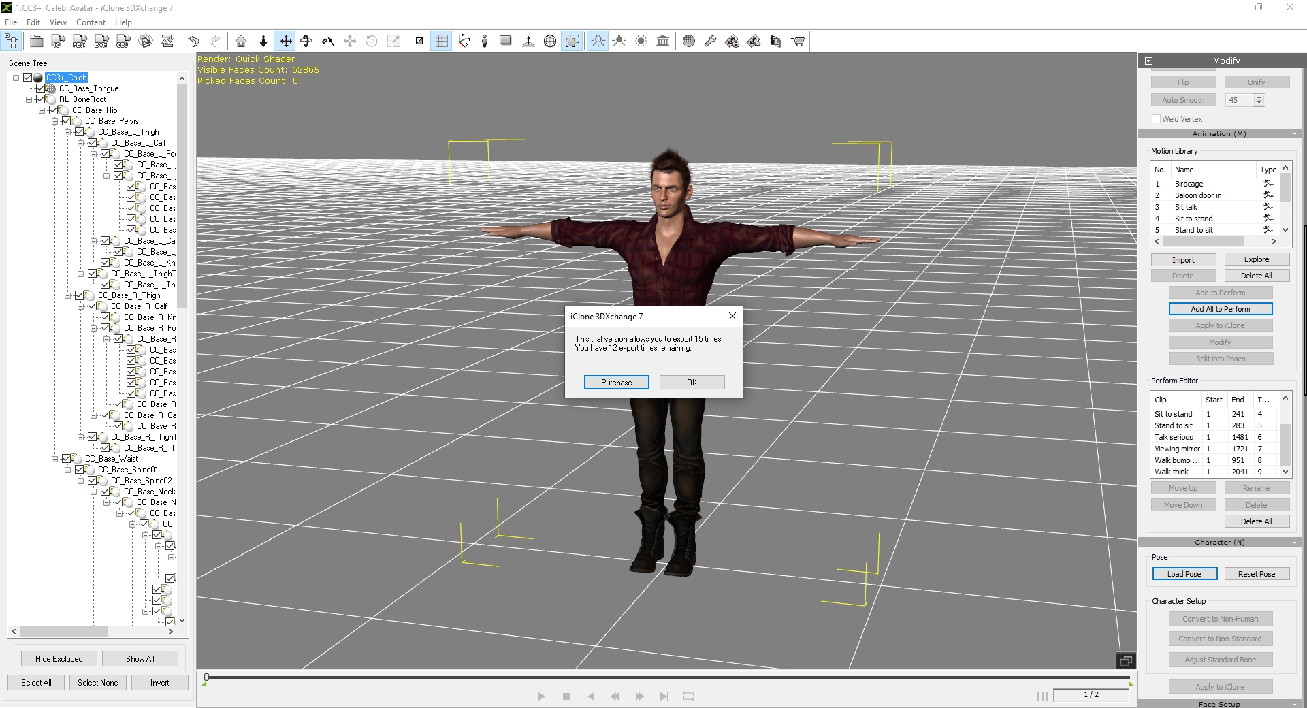Screen dimensions: 1307x708
Task: Toggle the Scene Tree panel icon
Action: point(12,42)
